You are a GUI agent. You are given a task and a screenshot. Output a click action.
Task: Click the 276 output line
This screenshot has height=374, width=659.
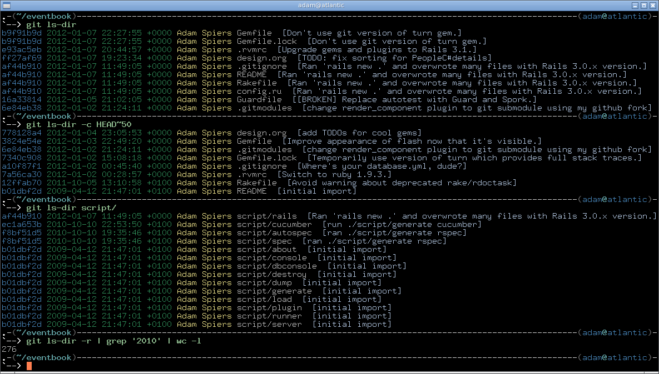coord(9,349)
